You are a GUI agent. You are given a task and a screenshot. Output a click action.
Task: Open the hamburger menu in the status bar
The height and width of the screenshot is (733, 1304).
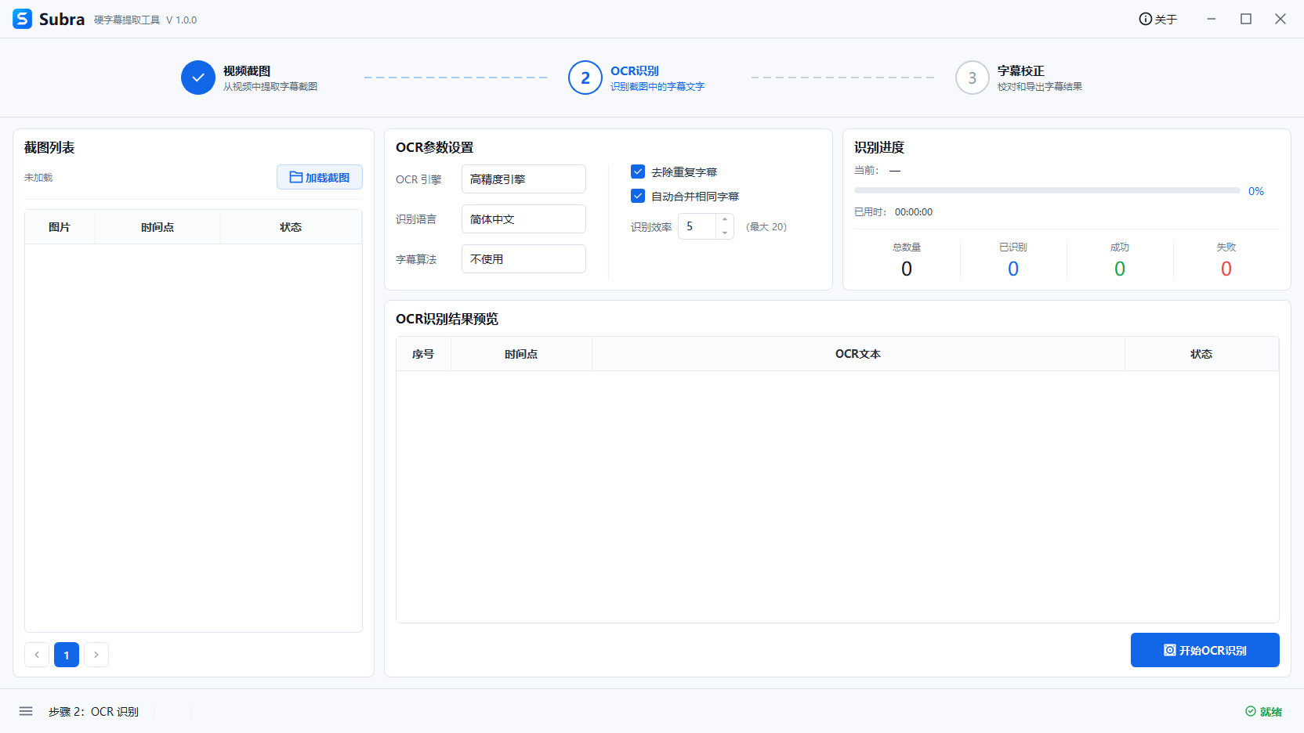[x=26, y=711]
